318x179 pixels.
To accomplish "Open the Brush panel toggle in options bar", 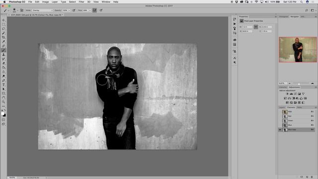I will click(22, 10).
